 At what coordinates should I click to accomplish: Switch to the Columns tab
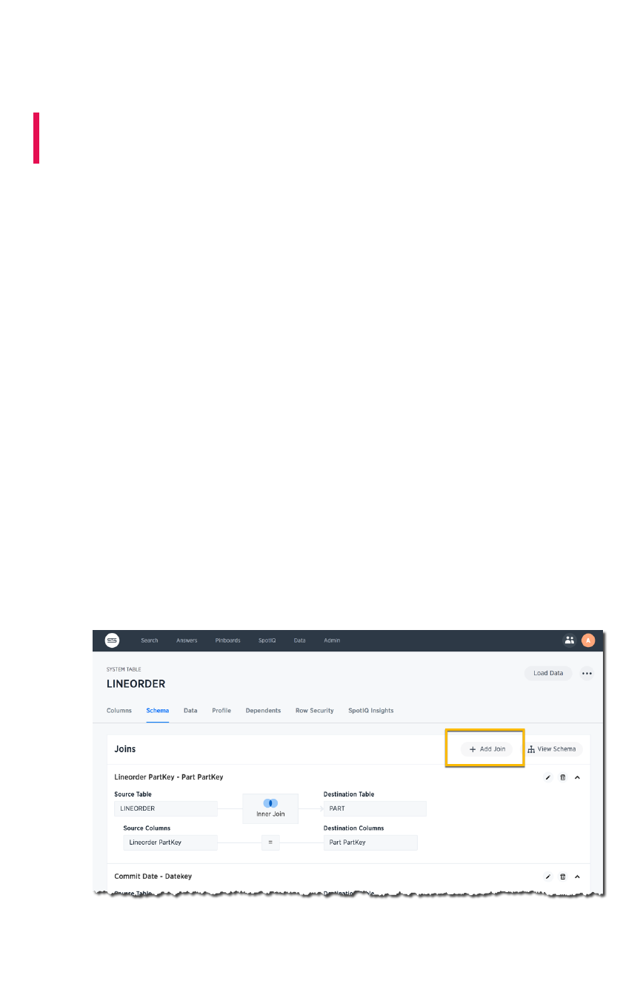[119, 710]
